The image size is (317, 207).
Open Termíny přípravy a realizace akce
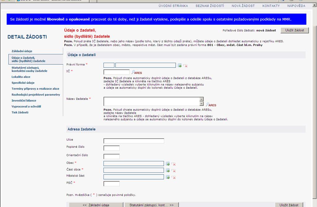tap(35, 89)
